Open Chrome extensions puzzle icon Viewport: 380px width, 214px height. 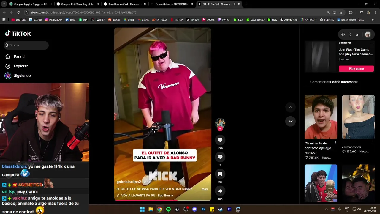[x=351, y=12]
